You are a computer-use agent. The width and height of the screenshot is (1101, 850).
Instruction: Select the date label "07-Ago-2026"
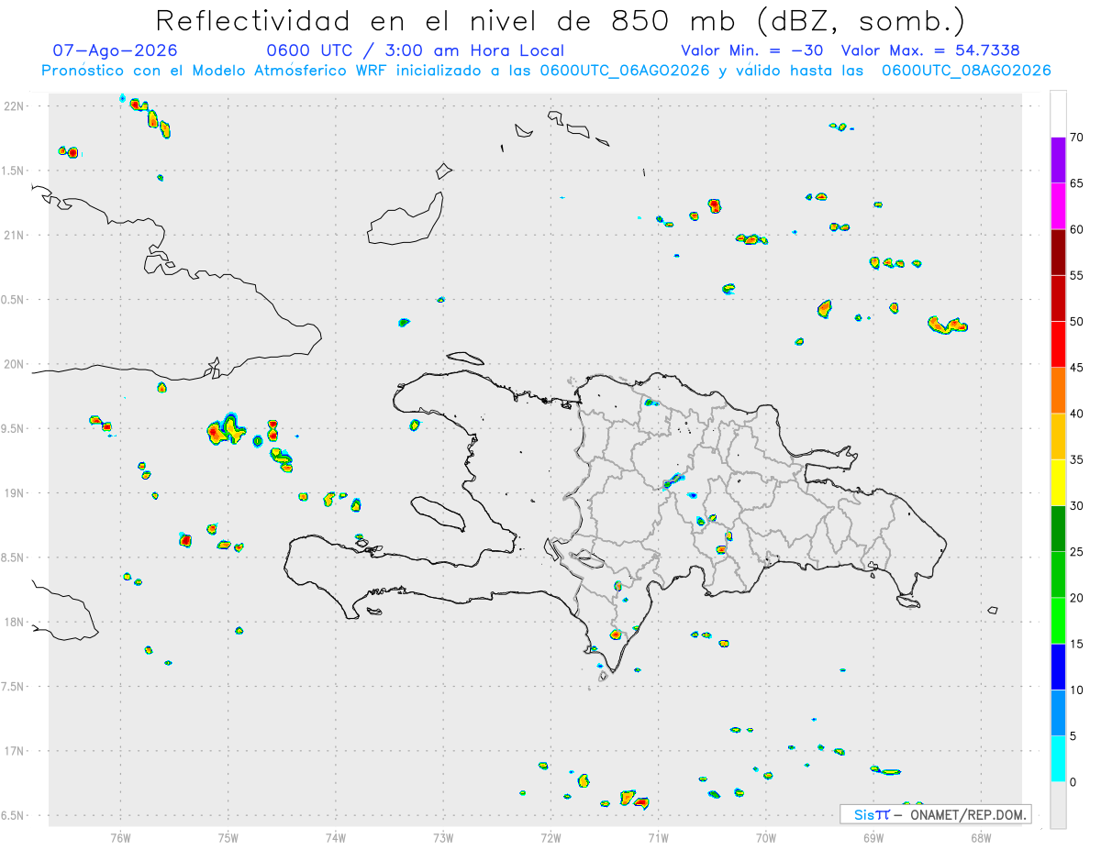point(116,50)
